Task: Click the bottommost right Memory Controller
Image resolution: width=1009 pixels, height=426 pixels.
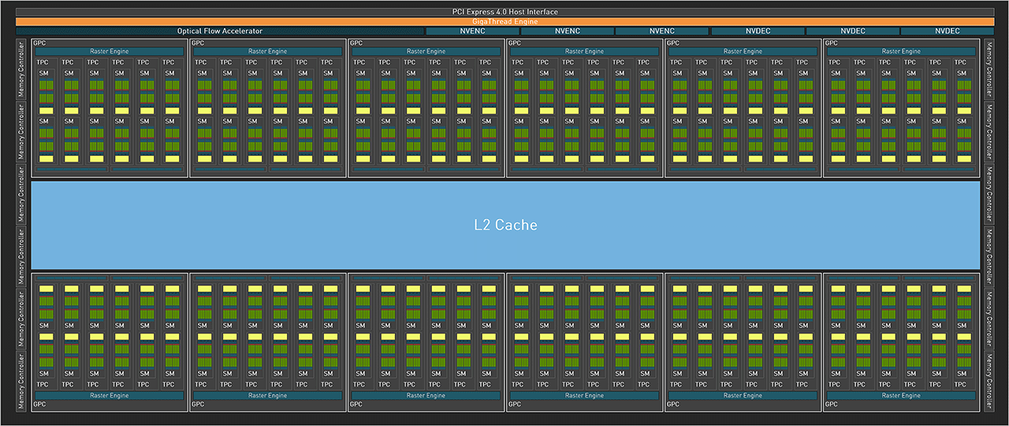Action: click(x=989, y=382)
